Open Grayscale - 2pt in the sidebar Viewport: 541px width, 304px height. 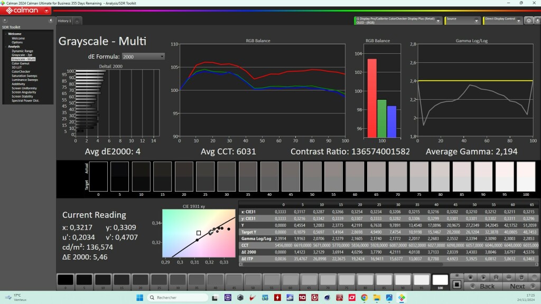22,55
